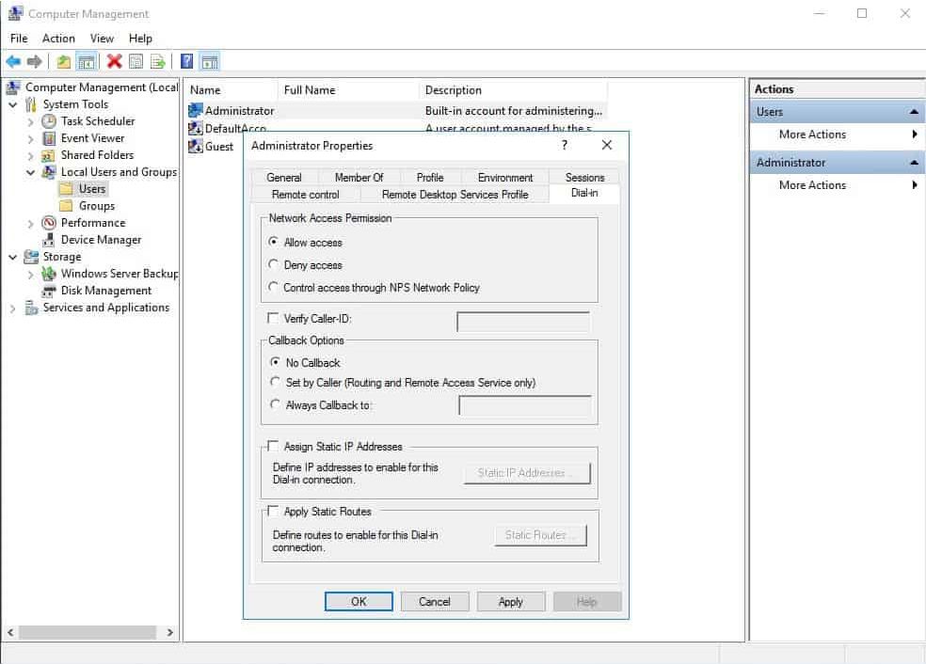926x664 pixels.
Task: Select the No Callback radio button
Action: (x=275, y=362)
